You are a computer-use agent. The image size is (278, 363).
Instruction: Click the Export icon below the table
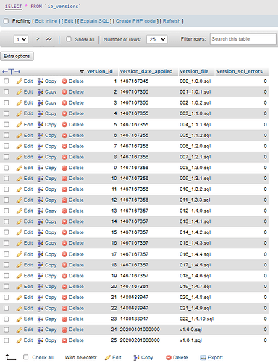tap(203, 358)
